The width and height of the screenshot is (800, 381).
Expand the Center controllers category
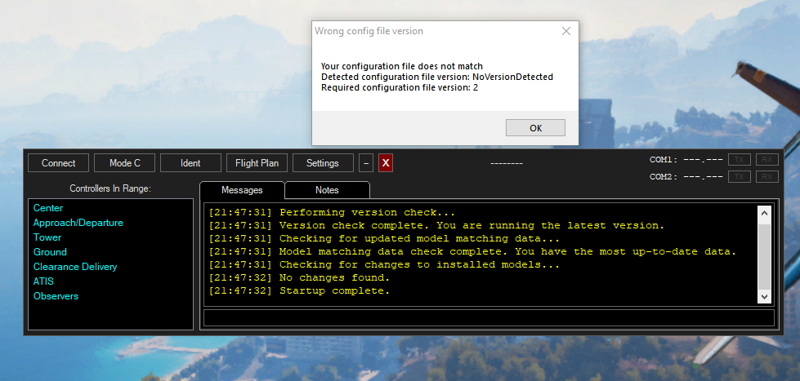[x=48, y=208]
